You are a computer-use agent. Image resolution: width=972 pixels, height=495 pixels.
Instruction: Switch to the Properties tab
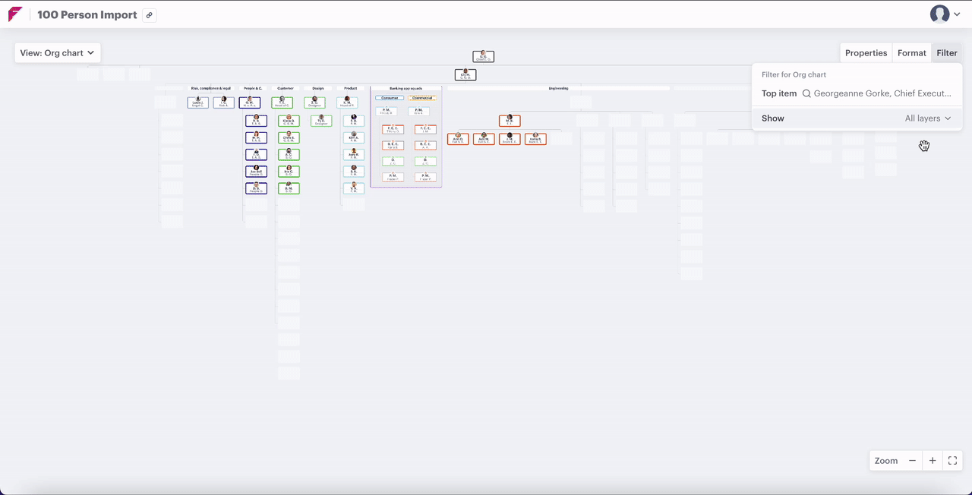[866, 53]
